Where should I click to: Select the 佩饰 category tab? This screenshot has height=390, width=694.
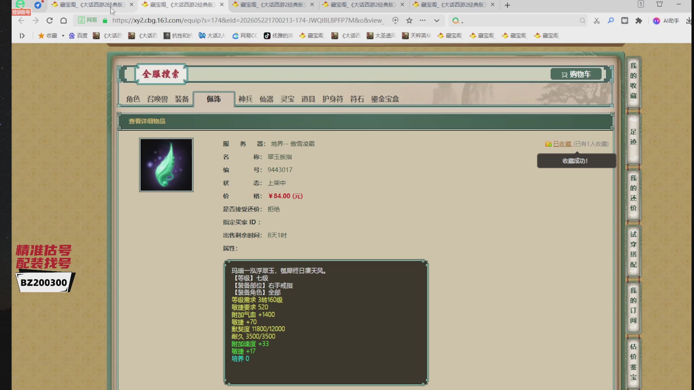point(214,99)
